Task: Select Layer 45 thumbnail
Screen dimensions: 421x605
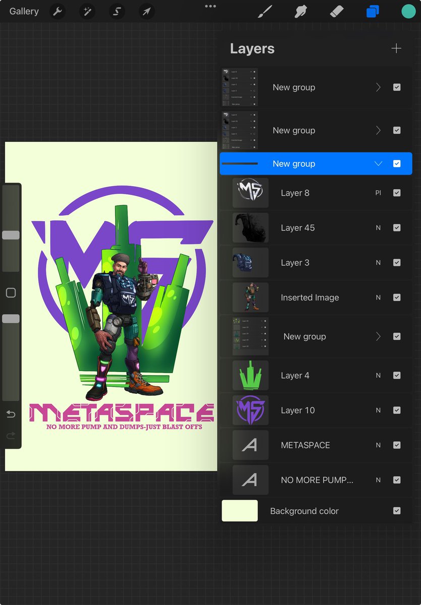Action: (250, 227)
